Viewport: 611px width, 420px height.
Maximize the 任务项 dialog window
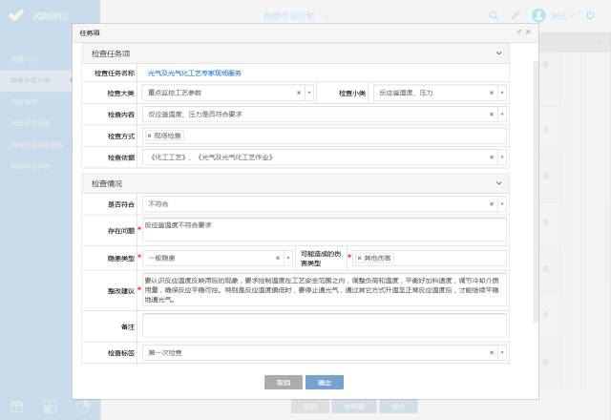(x=519, y=31)
